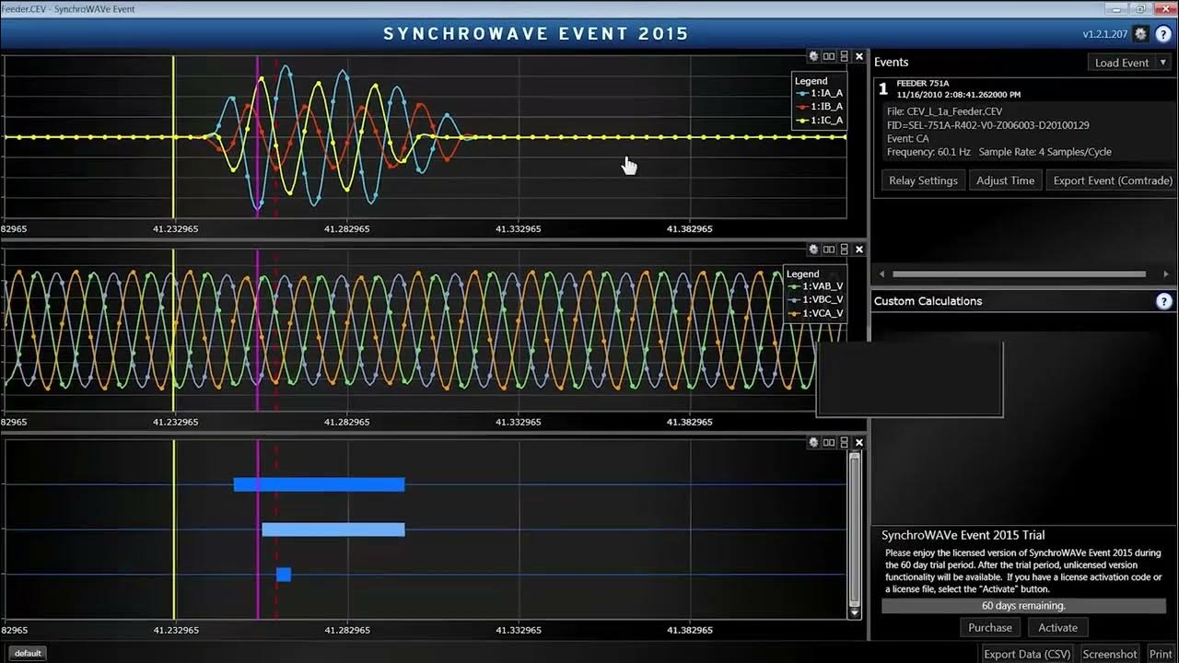
Task: Split current chart panel side by side
Action: click(x=829, y=56)
